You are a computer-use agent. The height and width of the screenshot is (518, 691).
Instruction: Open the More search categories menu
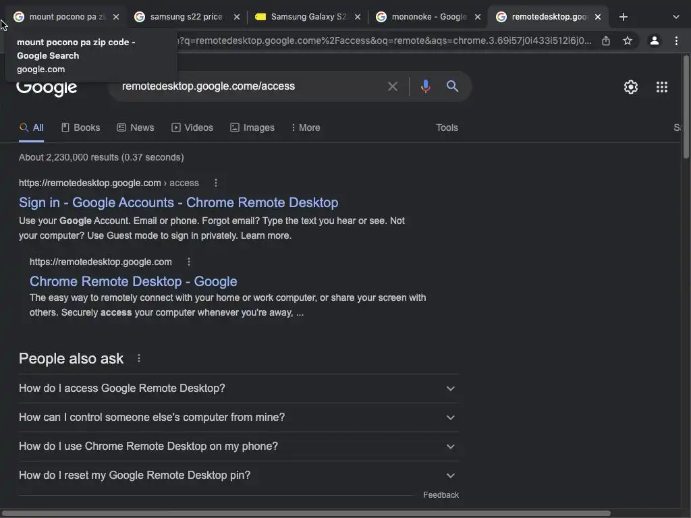[x=306, y=127]
